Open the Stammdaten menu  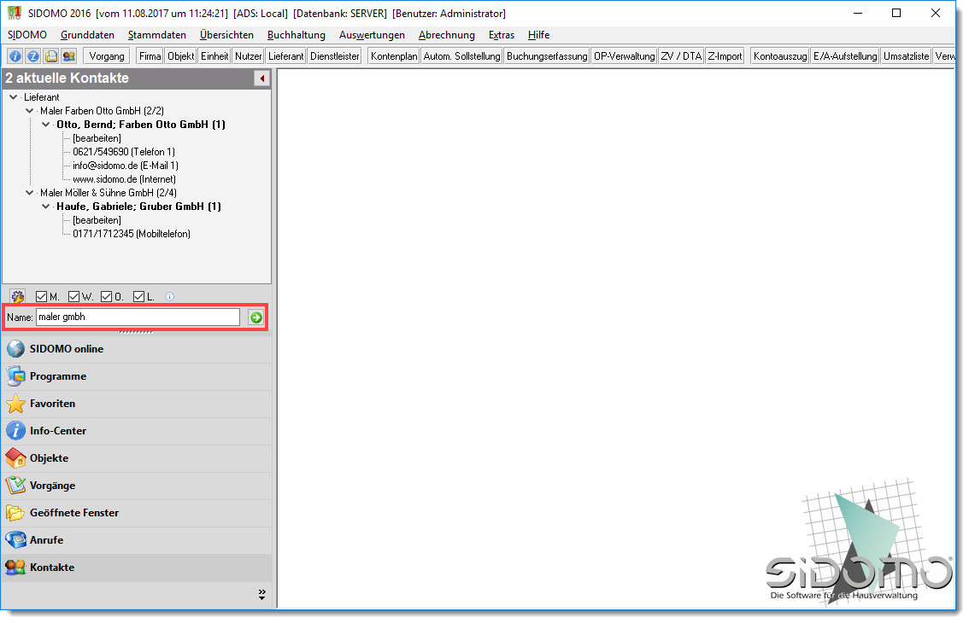coord(157,35)
